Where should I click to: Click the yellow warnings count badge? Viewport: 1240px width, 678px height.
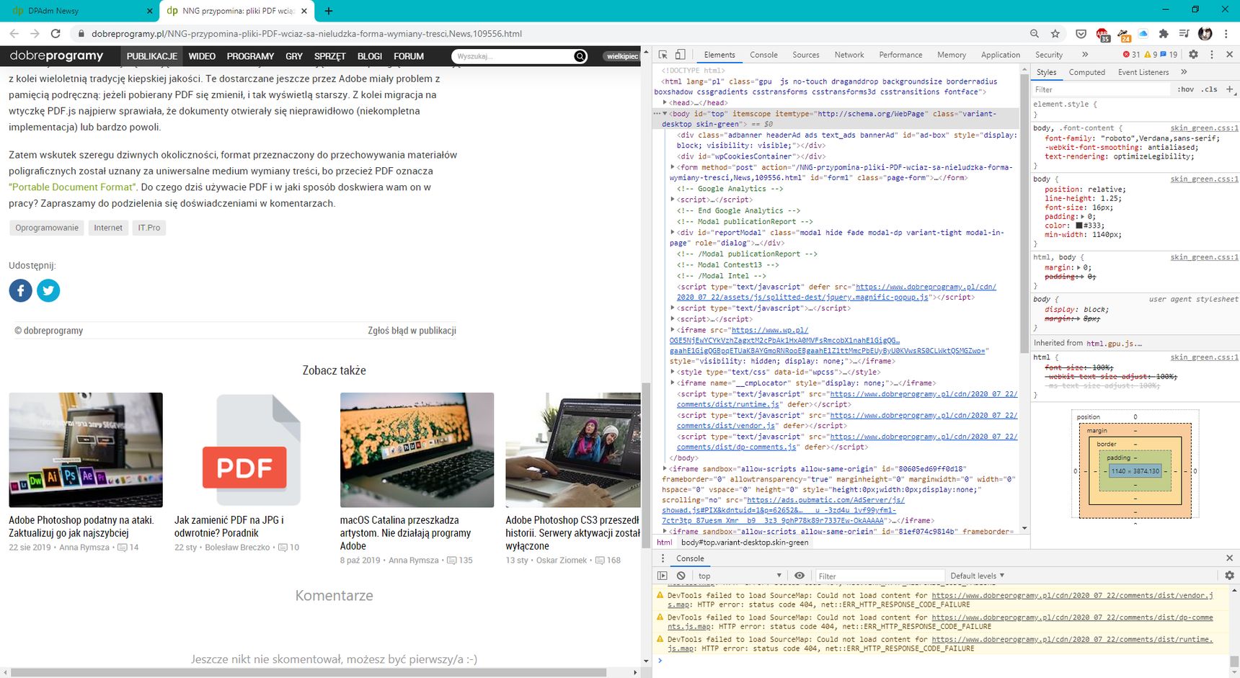tap(1151, 55)
